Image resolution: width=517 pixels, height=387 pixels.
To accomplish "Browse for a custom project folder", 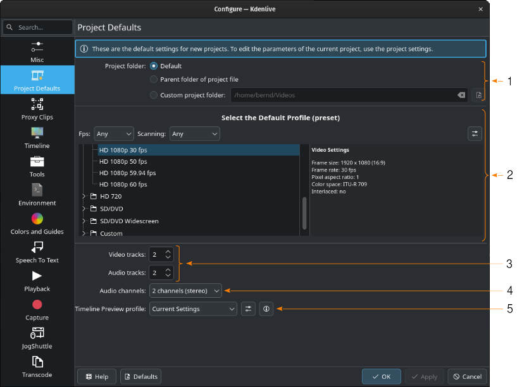I will [479, 95].
